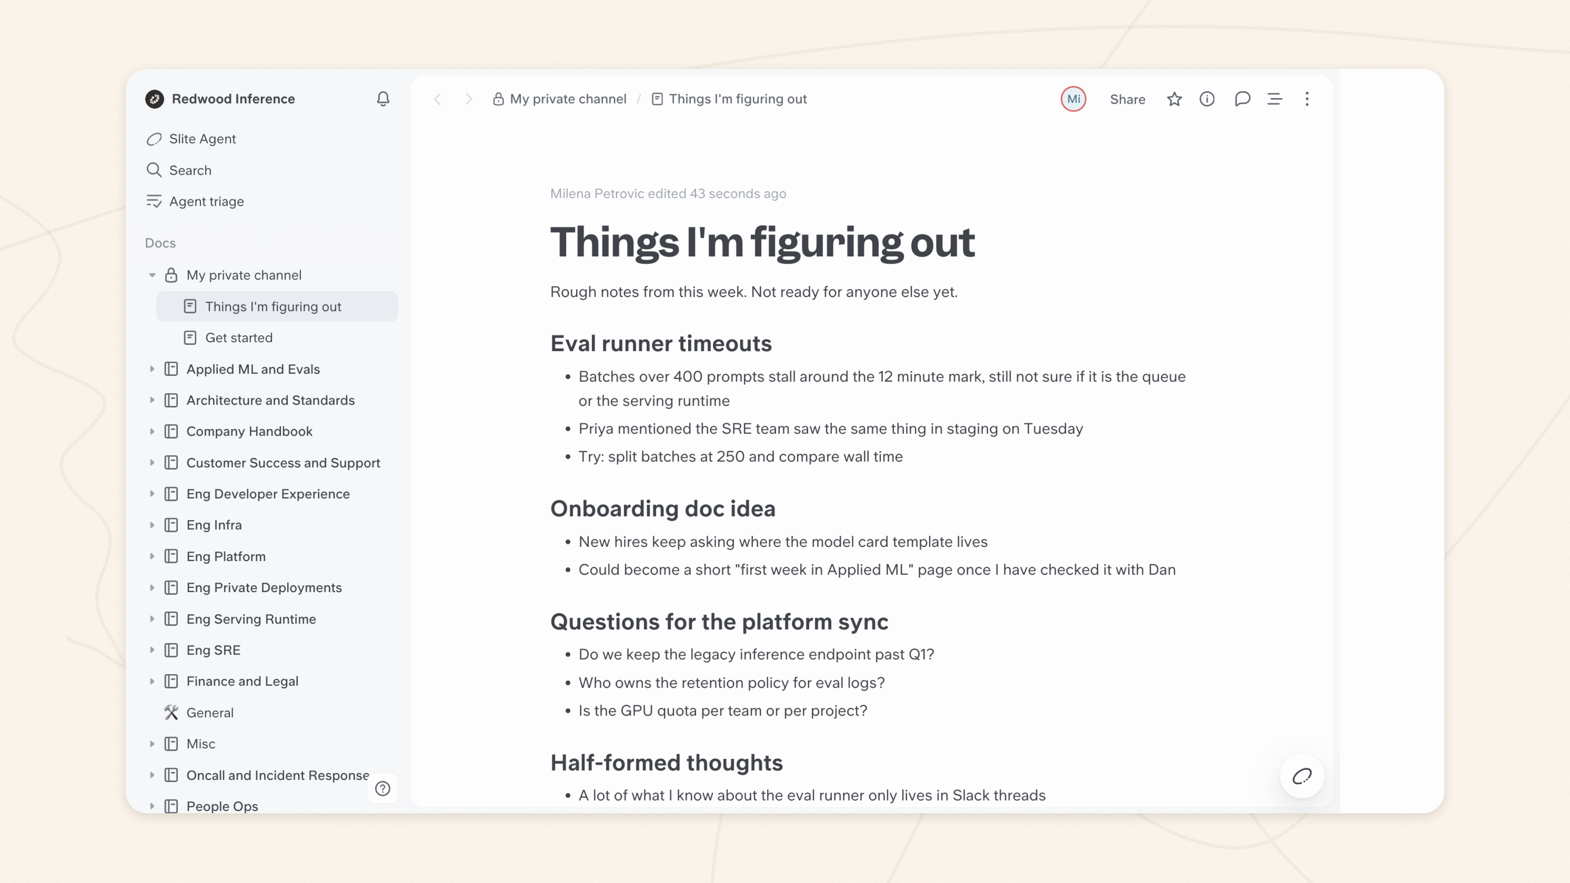
Task: Open the Eng Serving Runtime channel
Action: point(251,619)
